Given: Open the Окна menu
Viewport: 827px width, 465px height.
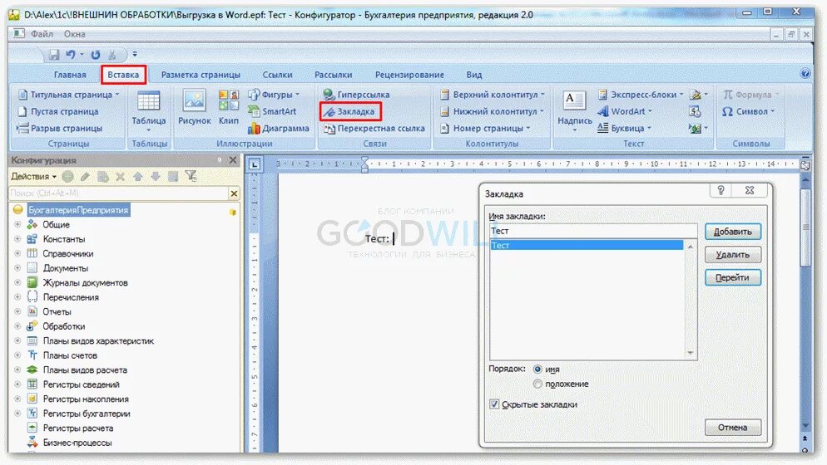Looking at the screenshot, I should pyautogui.click(x=74, y=34).
